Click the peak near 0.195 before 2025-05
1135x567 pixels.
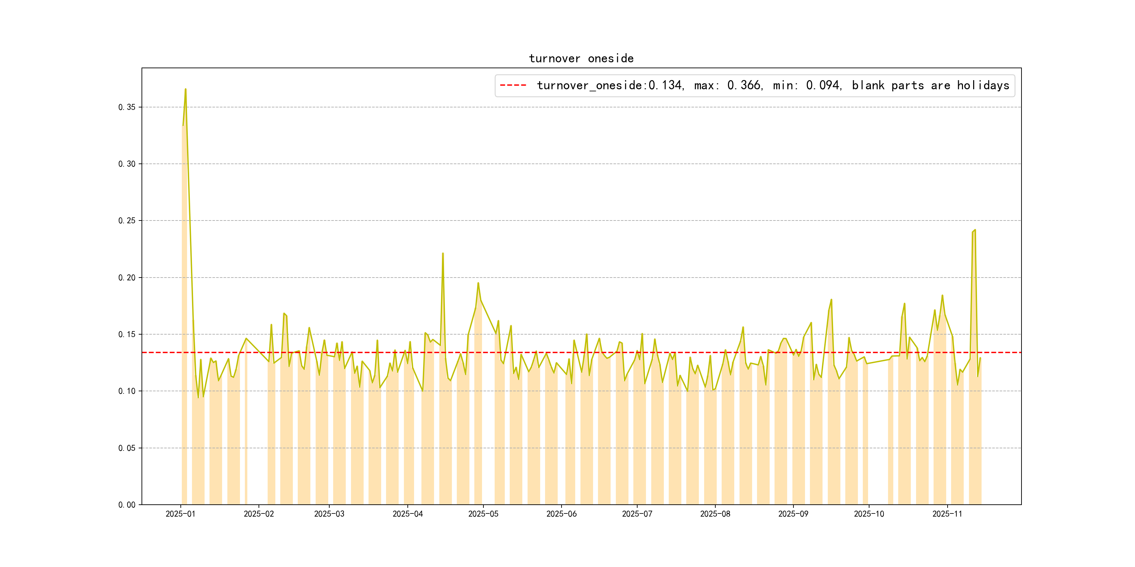tap(478, 283)
